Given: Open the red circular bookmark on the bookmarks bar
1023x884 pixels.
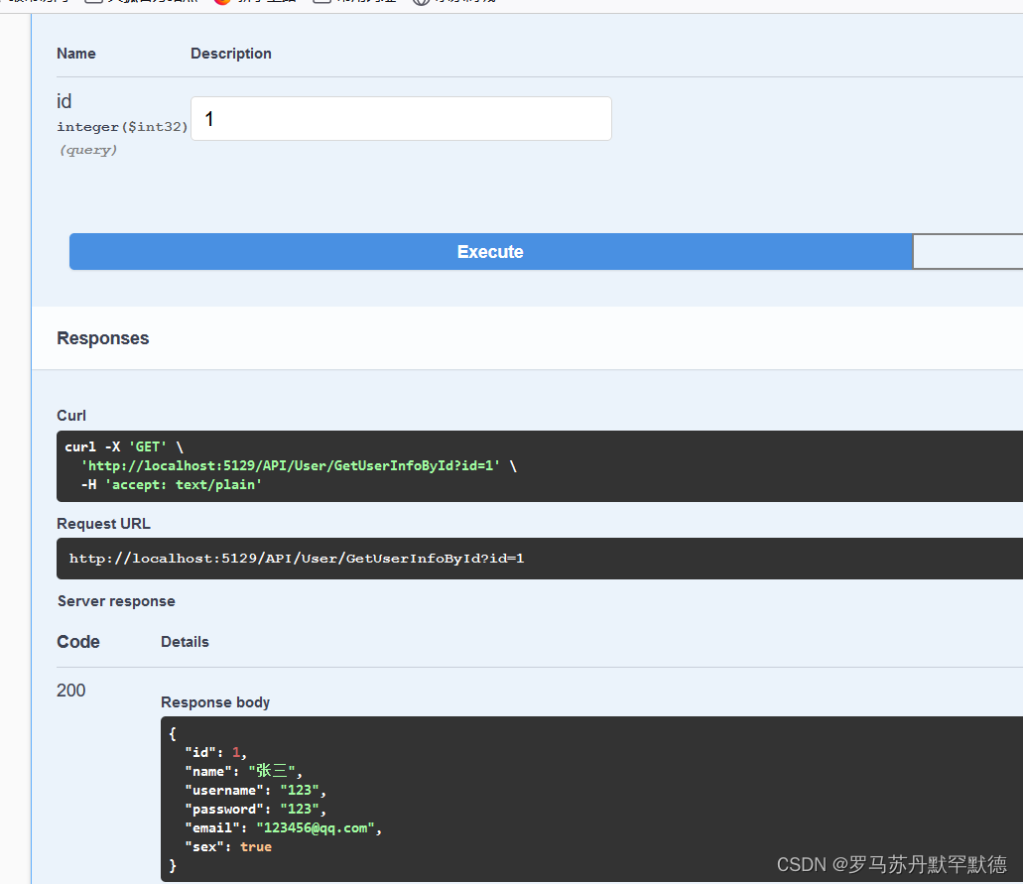Looking at the screenshot, I should tap(224, 2).
